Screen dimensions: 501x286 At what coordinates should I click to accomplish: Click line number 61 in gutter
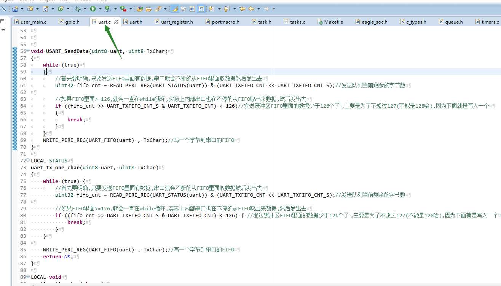coord(23,85)
